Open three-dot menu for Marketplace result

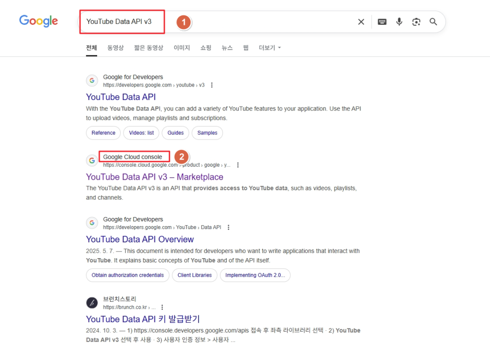pyautogui.click(x=238, y=165)
